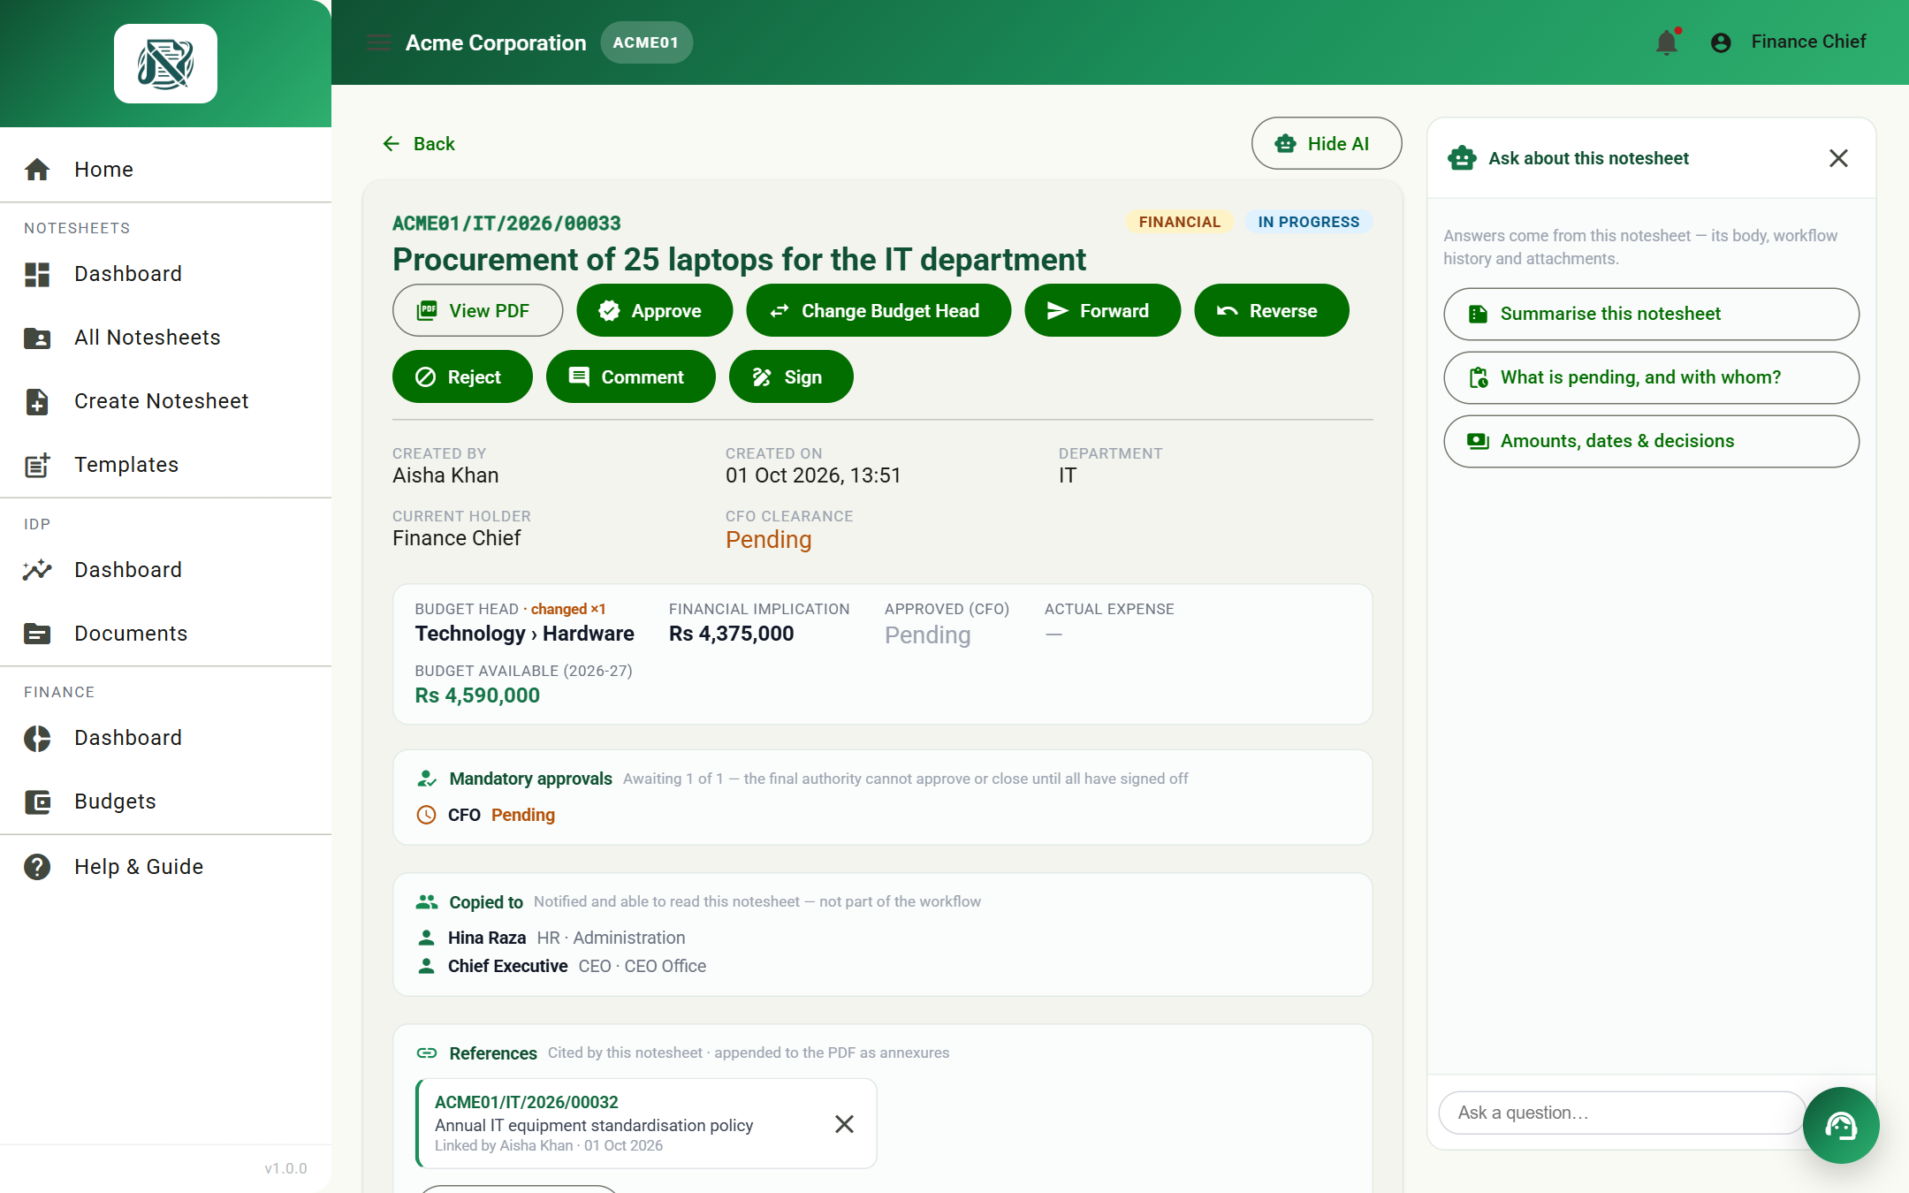
Task: Approve the laptop procurement notesheet
Action: pos(654,310)
